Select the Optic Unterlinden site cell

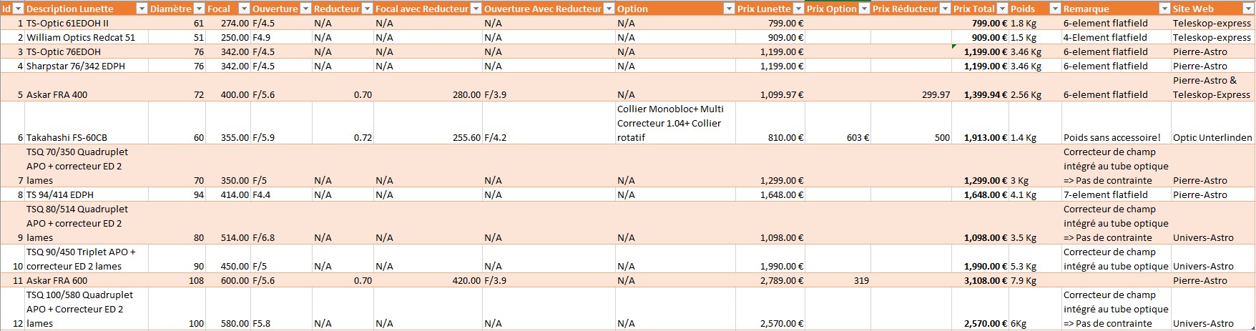[1212, 137]
